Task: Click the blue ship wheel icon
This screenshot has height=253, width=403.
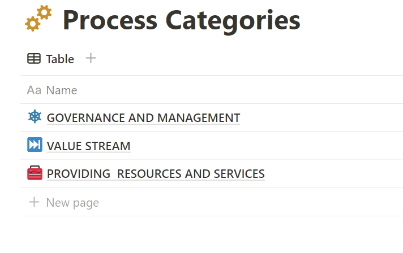Action: (x=35, y=117)
